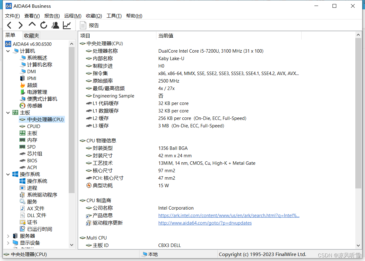Viewport: 365px width, 261px height.
Task: Open 芯片组 chipset item
Action: pos(31,154)
